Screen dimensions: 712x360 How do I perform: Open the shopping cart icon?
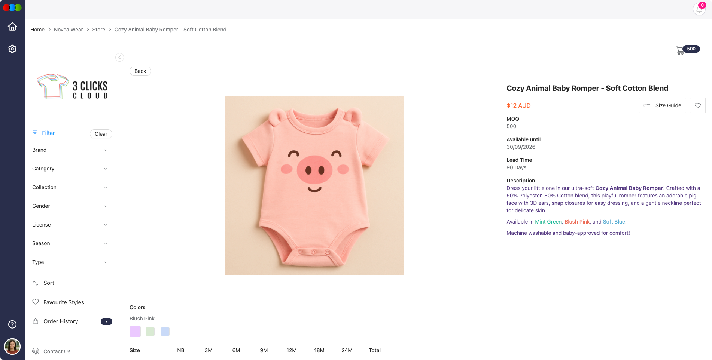point(680,50)
